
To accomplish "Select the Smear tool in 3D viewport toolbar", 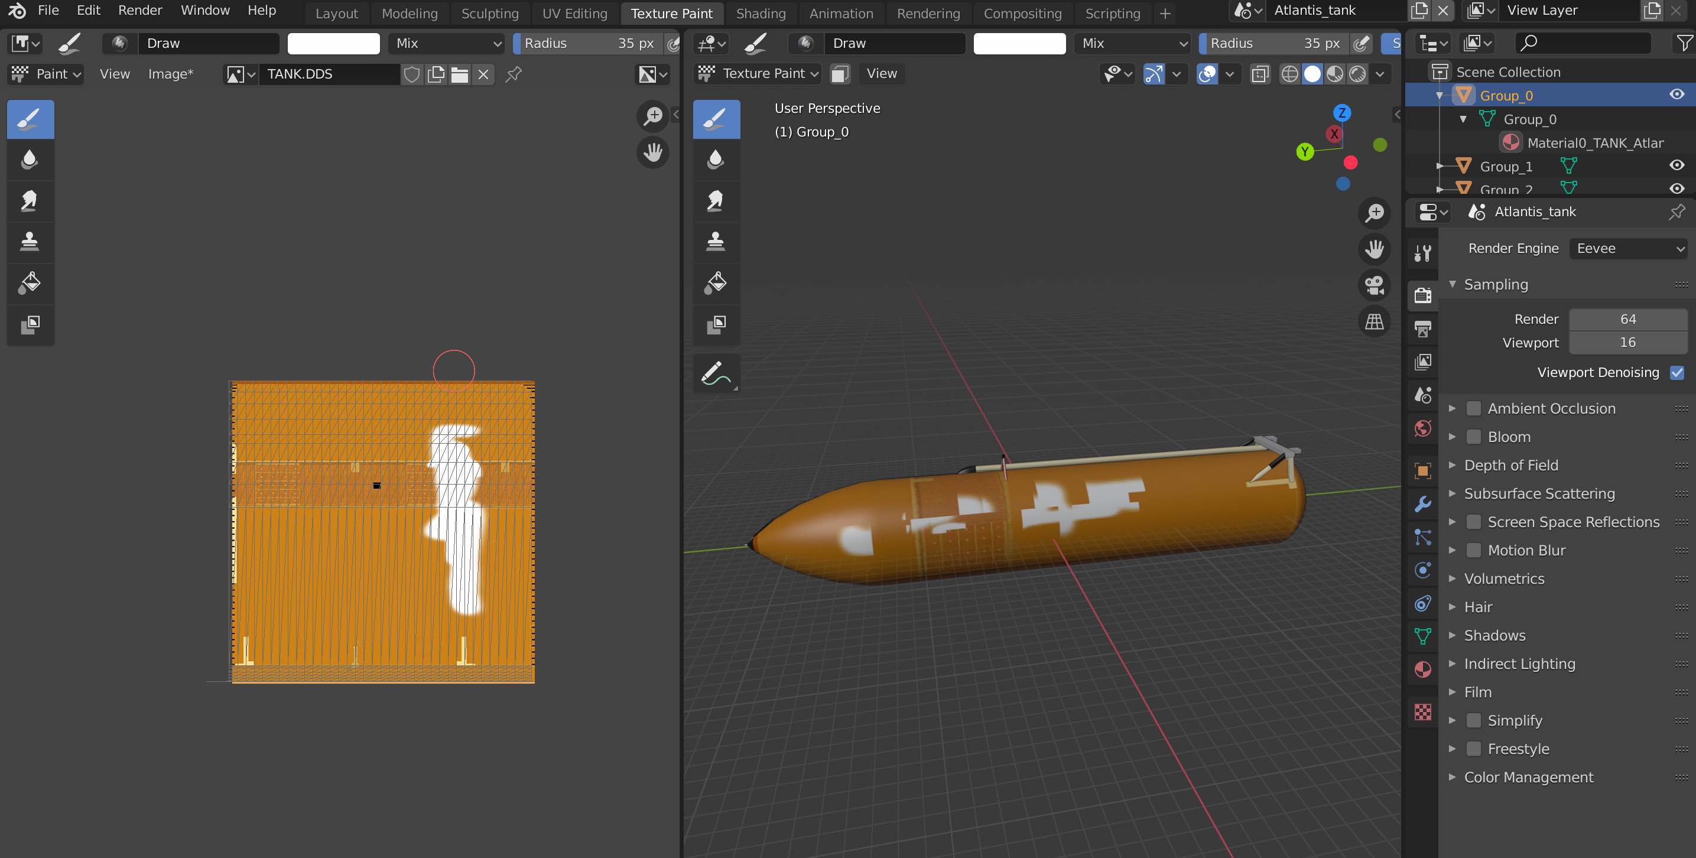I will pyautogui.click(x=716, y=201).
